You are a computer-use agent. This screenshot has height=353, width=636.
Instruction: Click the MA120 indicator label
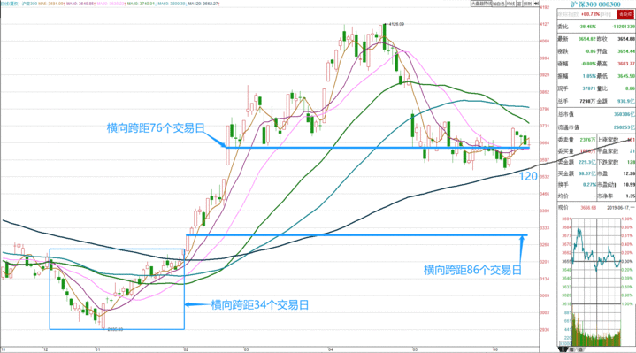point(203,4)
